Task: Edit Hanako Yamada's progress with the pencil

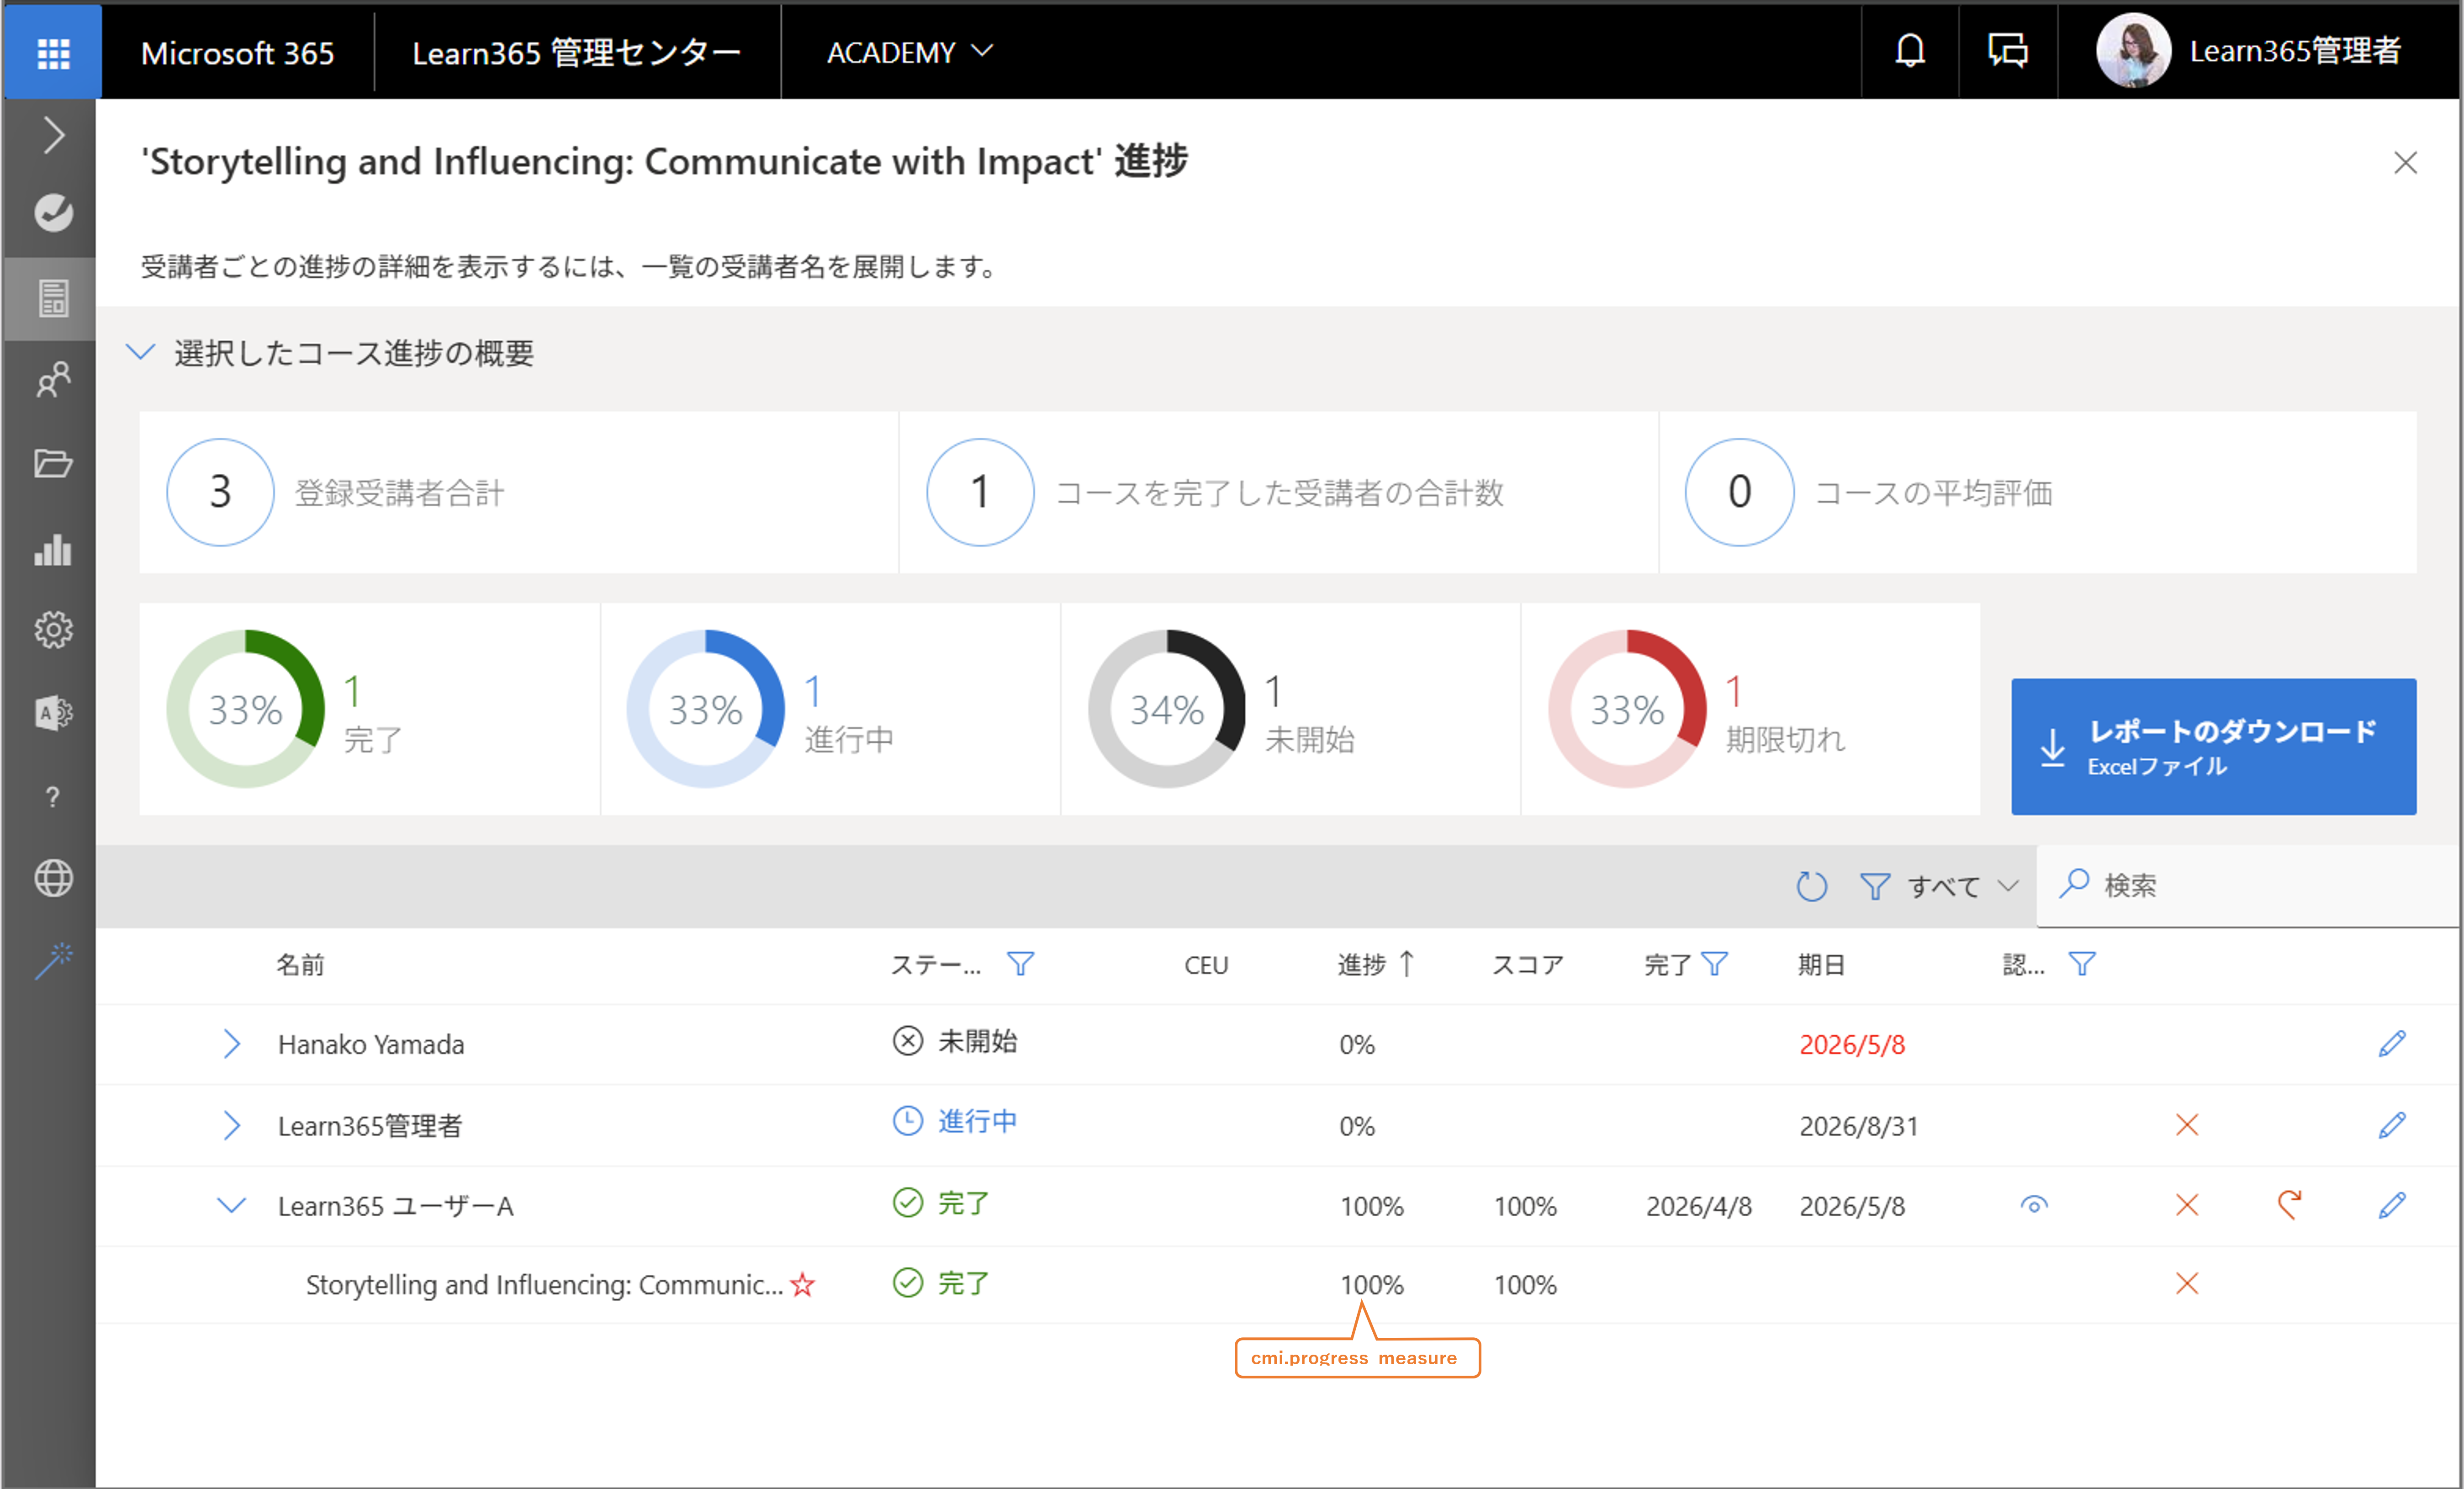Action: pyautogui.click(x=2392, y=1044)
